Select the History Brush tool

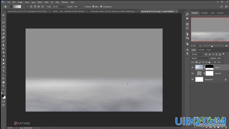point(3,48)
